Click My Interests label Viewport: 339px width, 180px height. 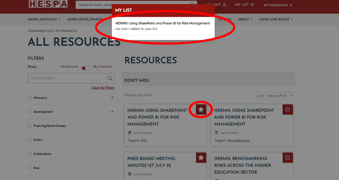point(102,67)
